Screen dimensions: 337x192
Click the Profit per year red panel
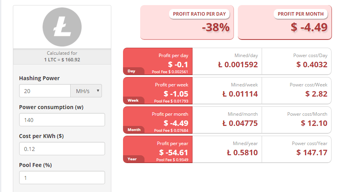[158, 149]
